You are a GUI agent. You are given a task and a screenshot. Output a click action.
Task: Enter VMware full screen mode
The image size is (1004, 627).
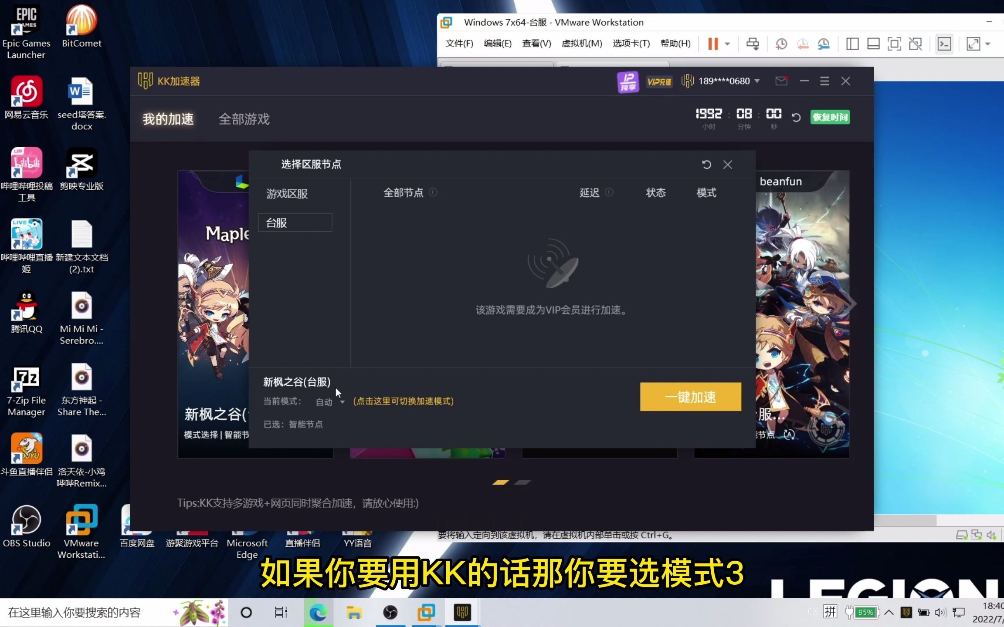click(894, 44)
